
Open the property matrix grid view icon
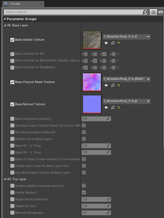(153, 12)
